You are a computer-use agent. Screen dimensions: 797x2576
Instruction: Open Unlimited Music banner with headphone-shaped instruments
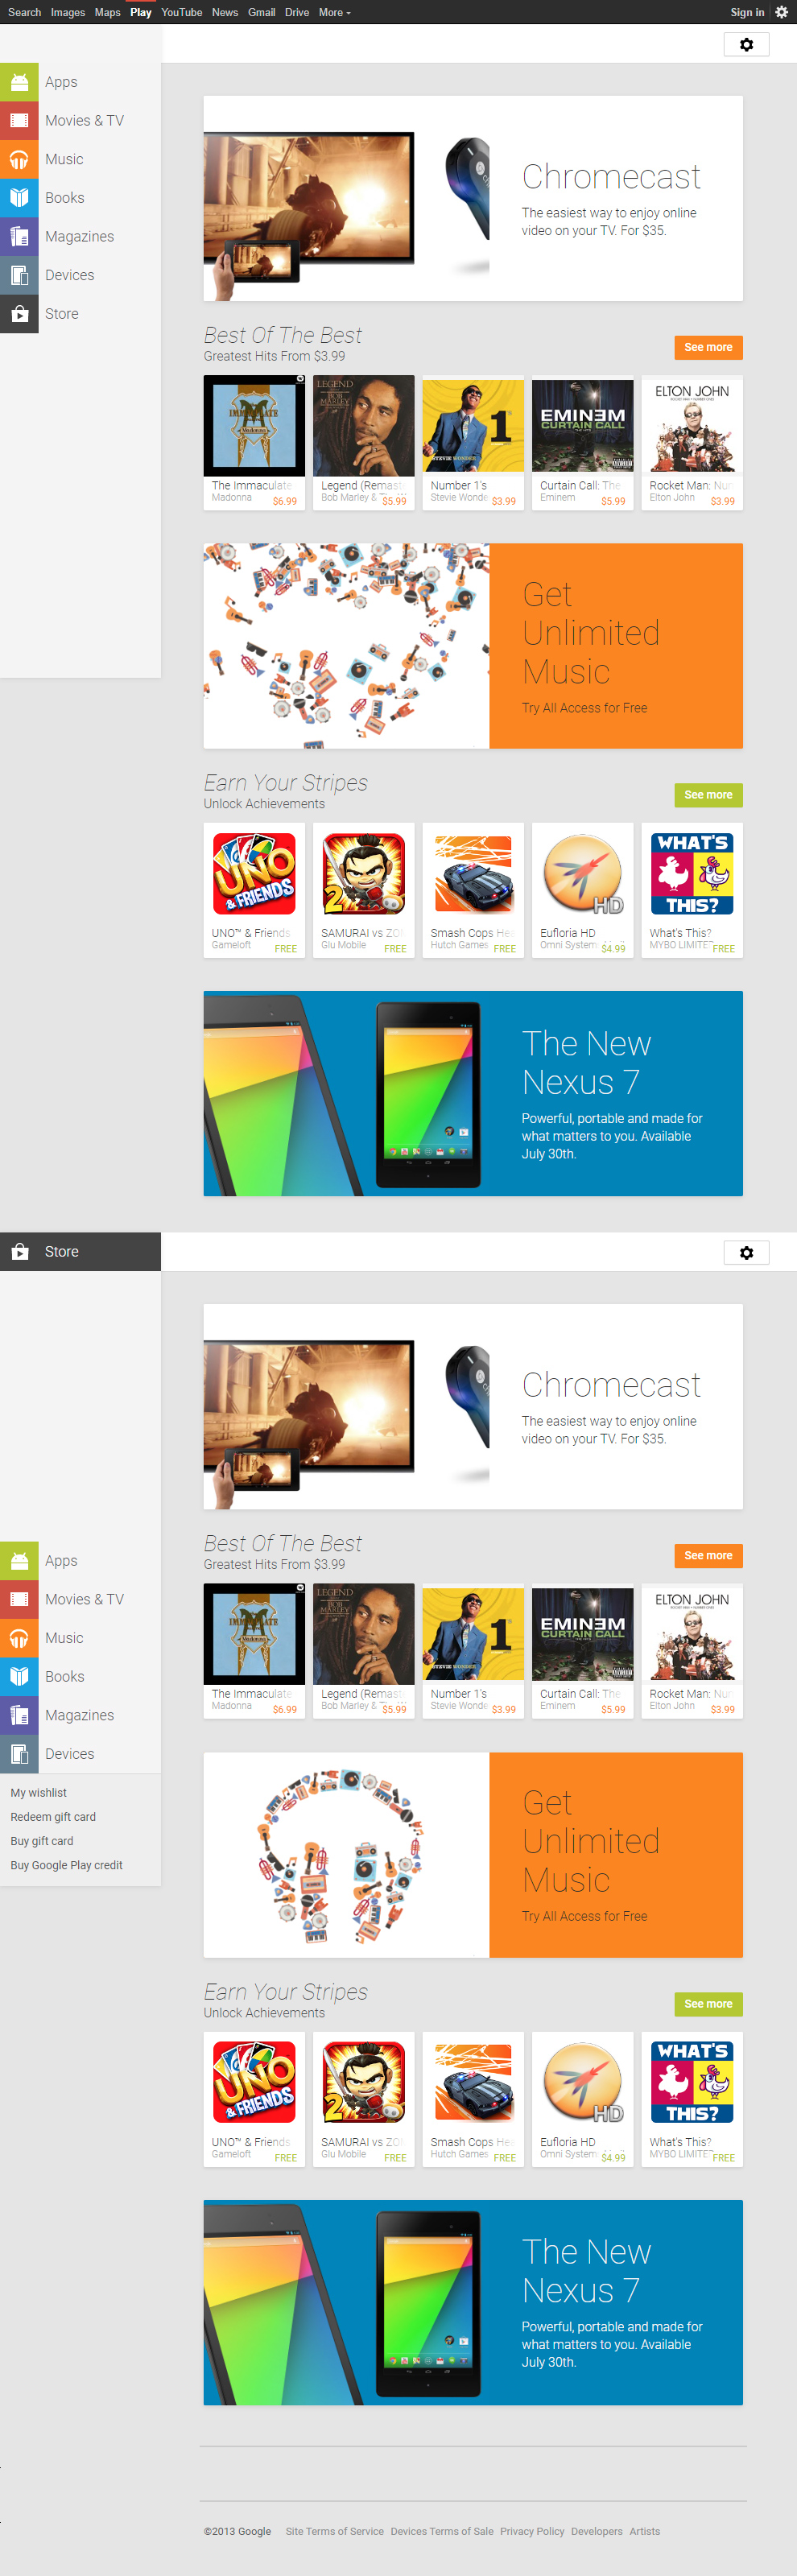click(x=473, y=1855)
